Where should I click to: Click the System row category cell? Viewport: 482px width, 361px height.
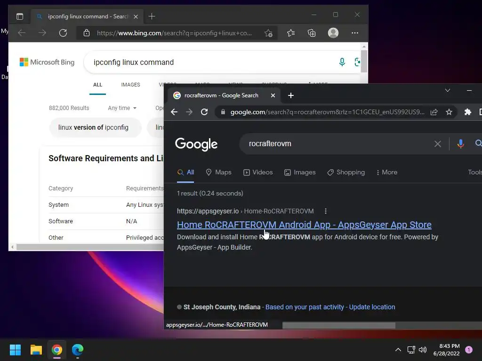point(59,205)
